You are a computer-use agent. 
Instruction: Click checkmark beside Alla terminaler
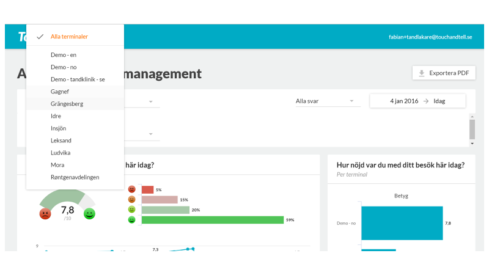pyautogui.click(x=40, y=37)
